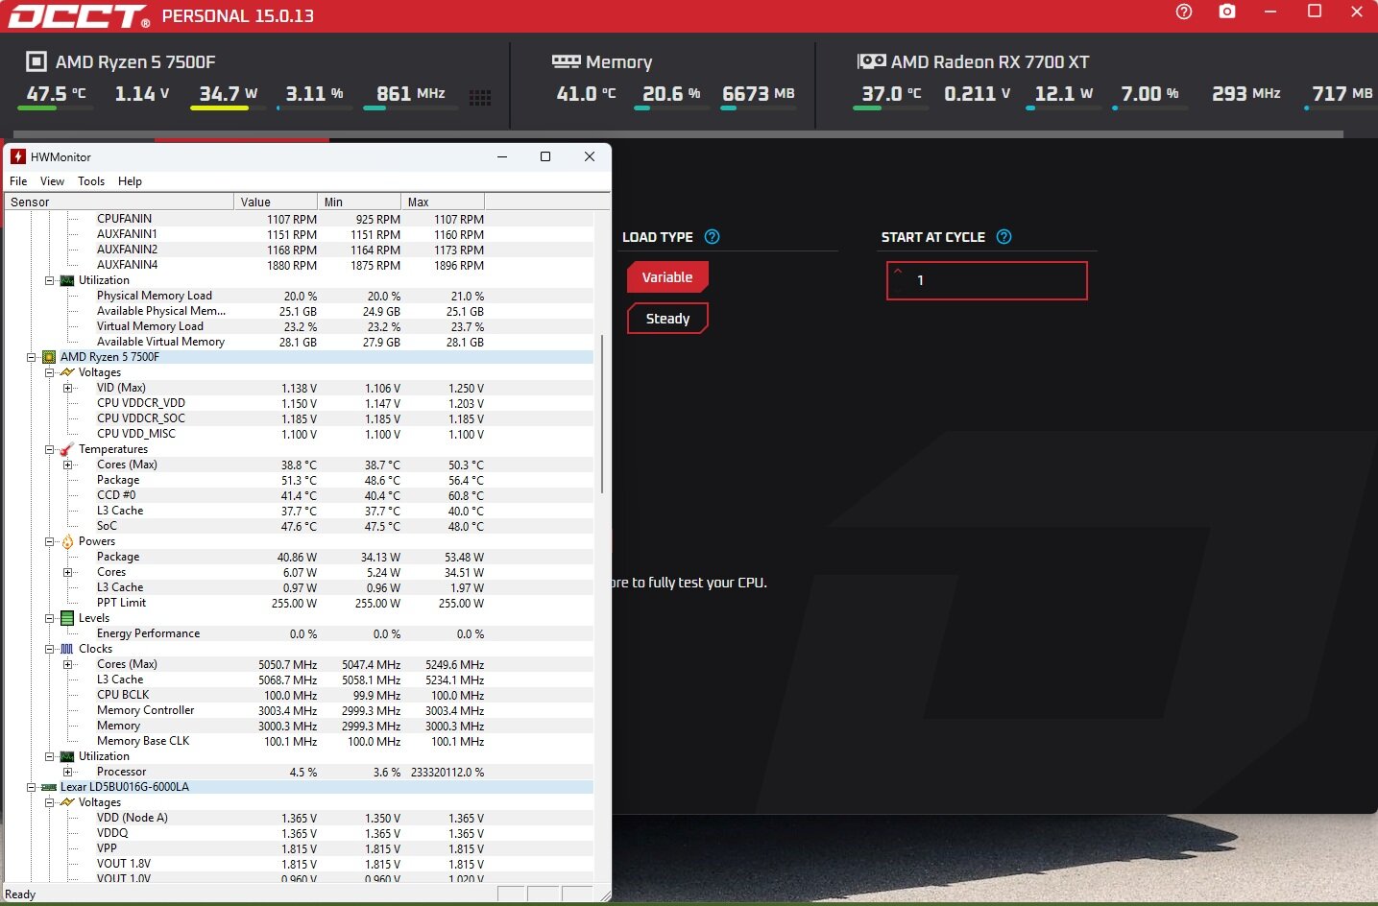1378x906 pixels.
Task: Expand the VID (Max) voltages entry
Action: coord(67,388)
